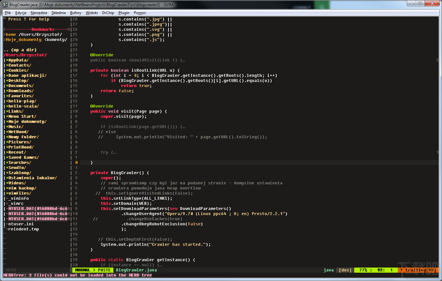Open the home bookmark in NERDTree
The height and width of the screenshot is (281, 442).
[10, 34]
